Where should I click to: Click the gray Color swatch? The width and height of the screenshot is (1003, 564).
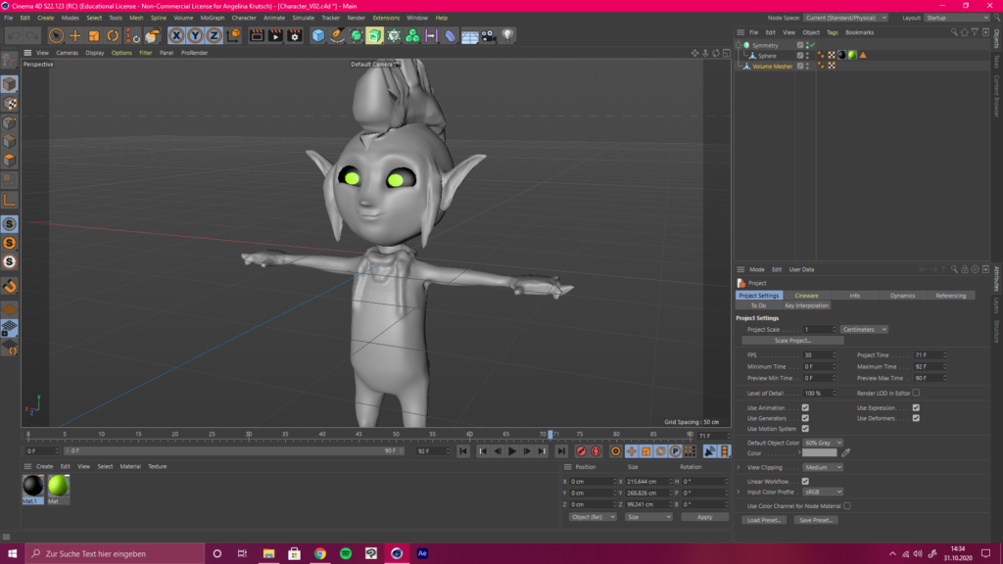click(x=820, y=452)
